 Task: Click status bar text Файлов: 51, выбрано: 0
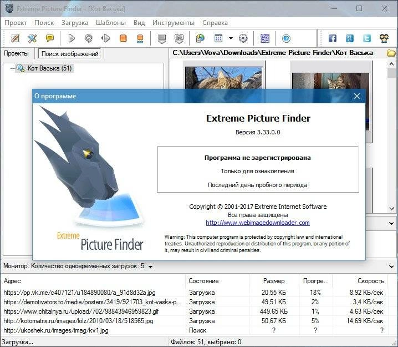[206, 342]
